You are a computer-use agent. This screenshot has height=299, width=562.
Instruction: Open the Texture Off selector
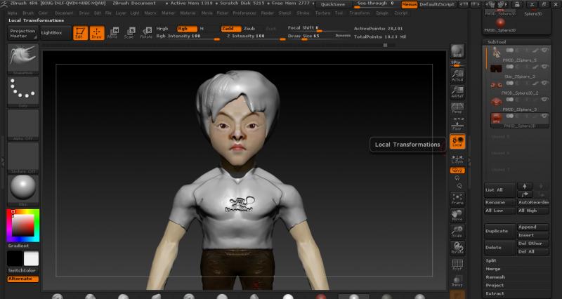coord(23,158)
